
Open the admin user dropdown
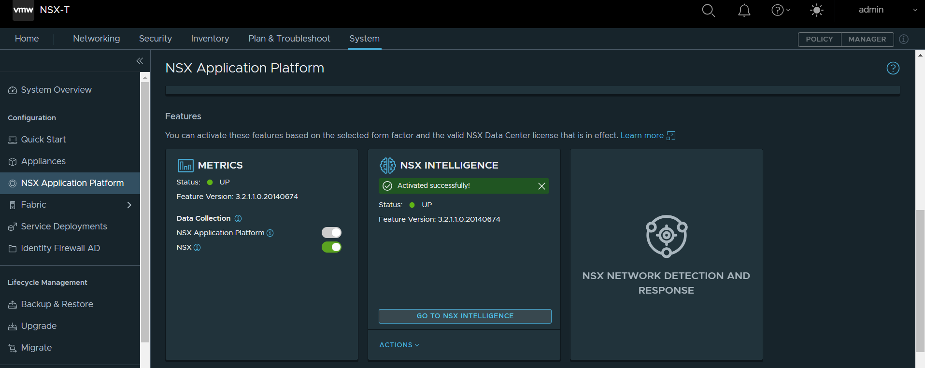point(888,10)
